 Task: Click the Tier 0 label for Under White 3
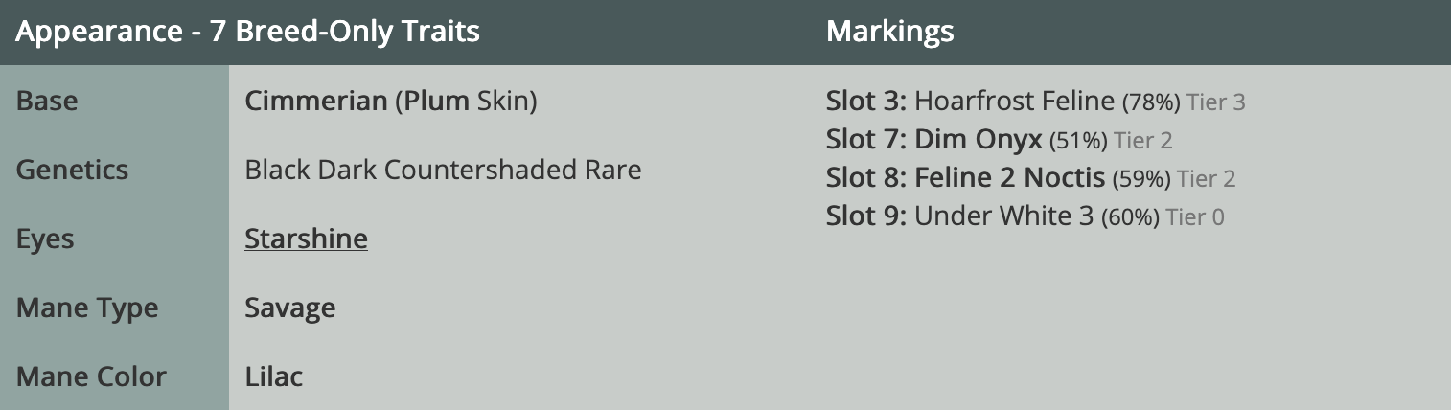[x=1194, y=217]
